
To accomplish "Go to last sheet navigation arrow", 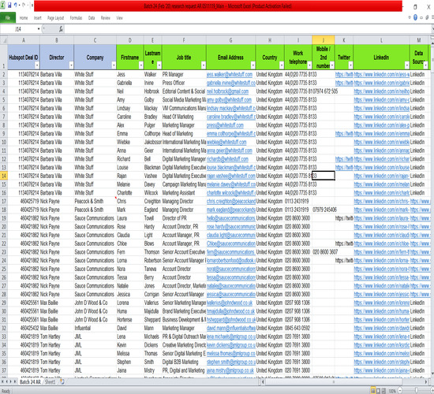I will 15,381.
